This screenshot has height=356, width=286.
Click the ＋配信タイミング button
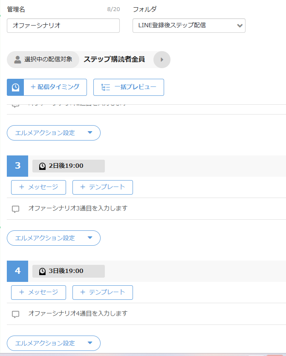[x=55, y=87]
